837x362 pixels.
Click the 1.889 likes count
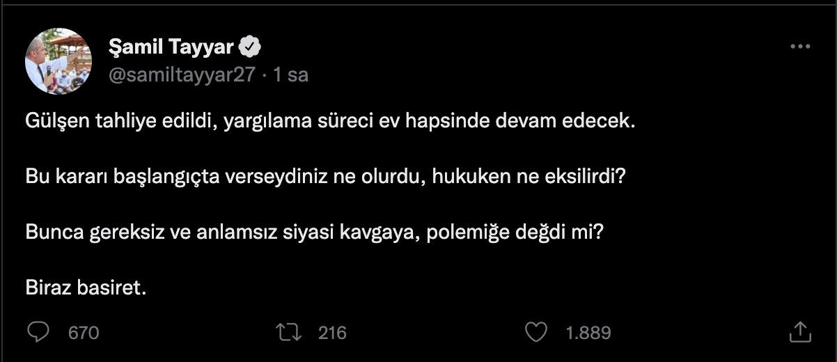[x=588, y=333]
